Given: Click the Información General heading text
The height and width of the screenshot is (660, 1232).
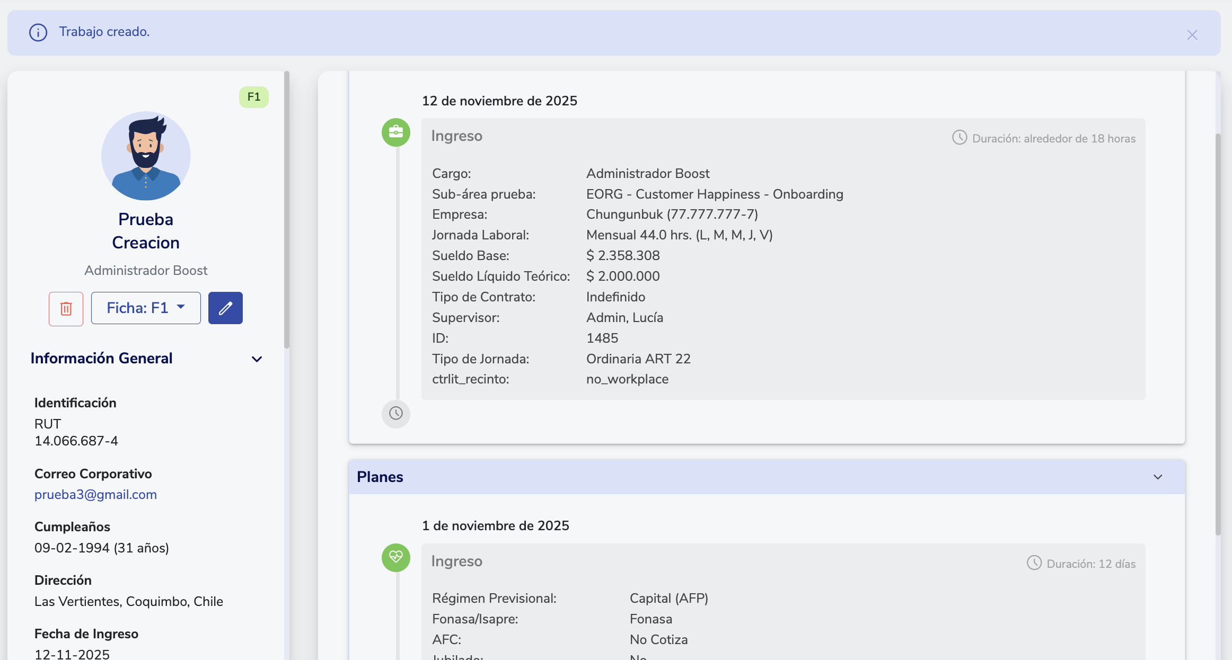Looking at the screenshot, I should 101,359.
